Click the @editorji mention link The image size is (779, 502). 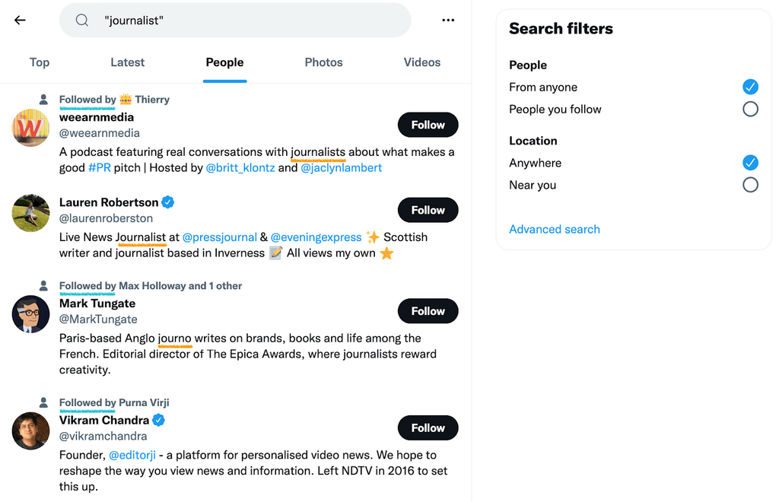135,455
